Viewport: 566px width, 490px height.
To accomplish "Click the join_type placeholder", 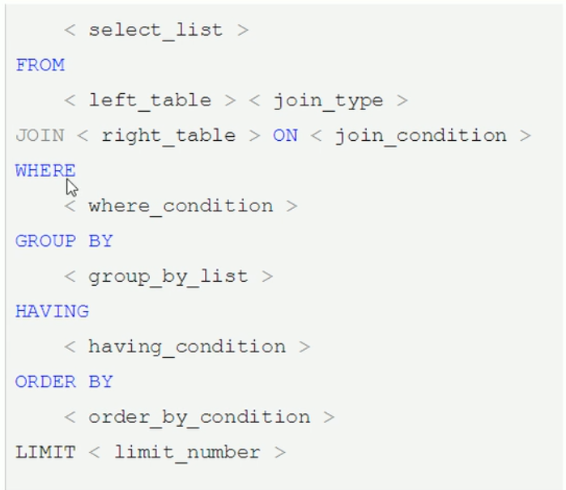I will click(x=328, y=101).
